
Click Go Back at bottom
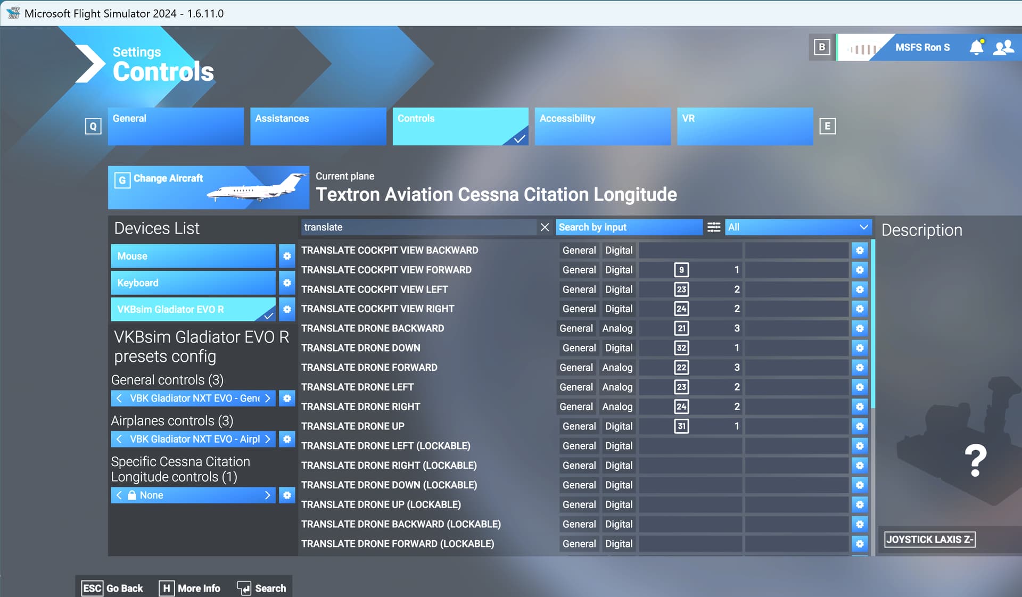pos(113,588)
